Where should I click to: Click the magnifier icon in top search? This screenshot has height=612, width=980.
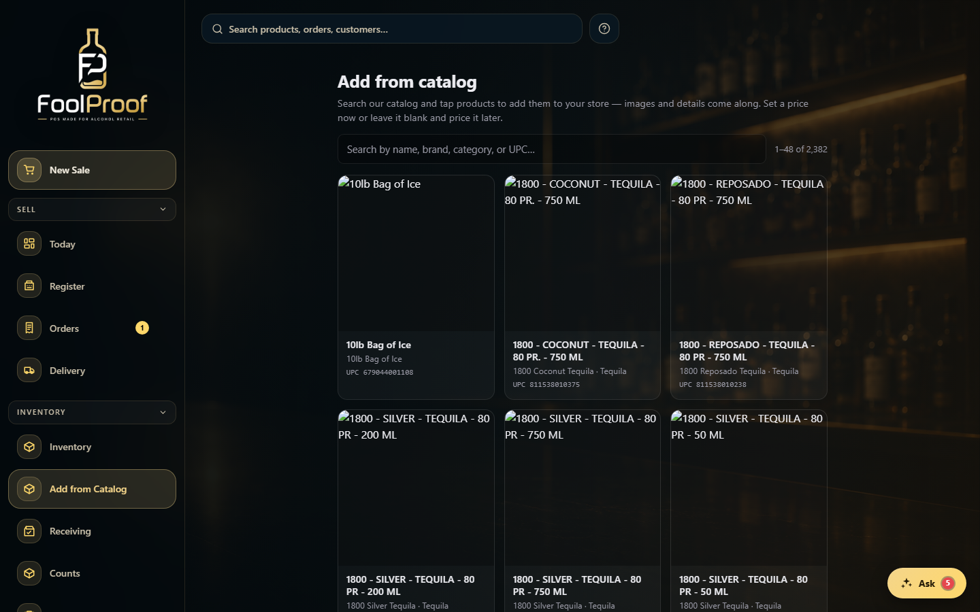tap(218, 29)
